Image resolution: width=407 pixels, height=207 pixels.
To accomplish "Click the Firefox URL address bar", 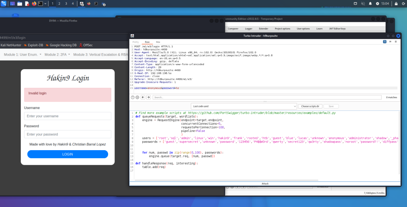I will click(64, 38).
